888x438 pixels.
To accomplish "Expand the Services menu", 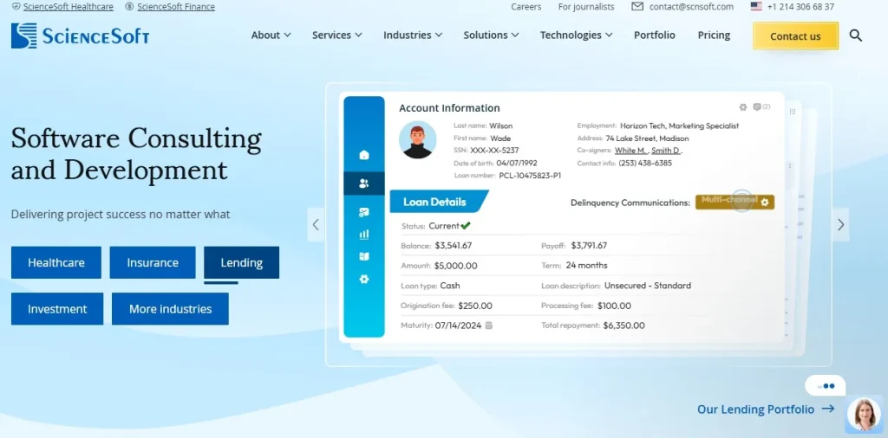I will (x=337, y=35).
